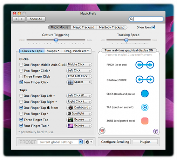This screenshot has width=177, height=160.
Task: Toggle the Show Icon checkbox
Action: [153, 27]
